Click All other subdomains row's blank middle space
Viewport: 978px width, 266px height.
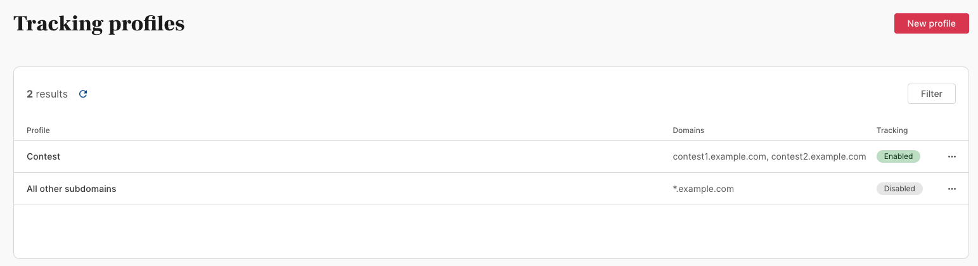(x=393, y=189)
